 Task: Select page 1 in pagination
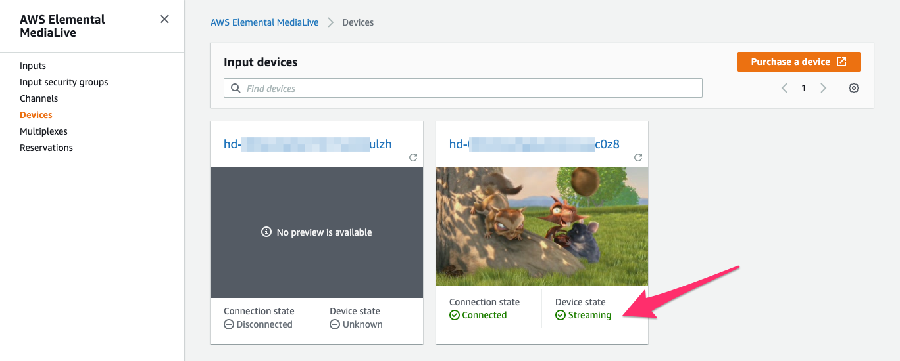coord(804,88)
